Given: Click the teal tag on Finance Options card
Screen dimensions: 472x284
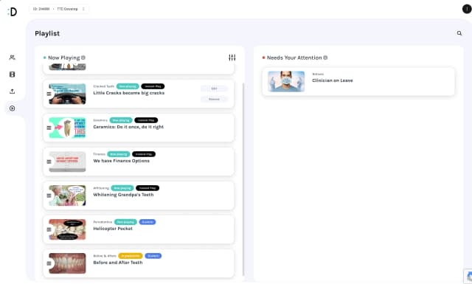Looking at the screenshot, I should [x=119, y=154].
